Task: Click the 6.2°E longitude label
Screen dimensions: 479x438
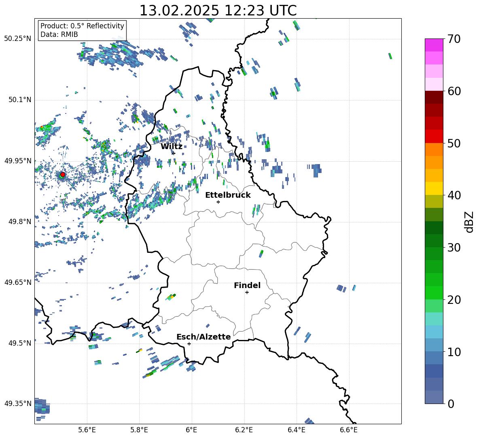Action: tap(244, 430)
